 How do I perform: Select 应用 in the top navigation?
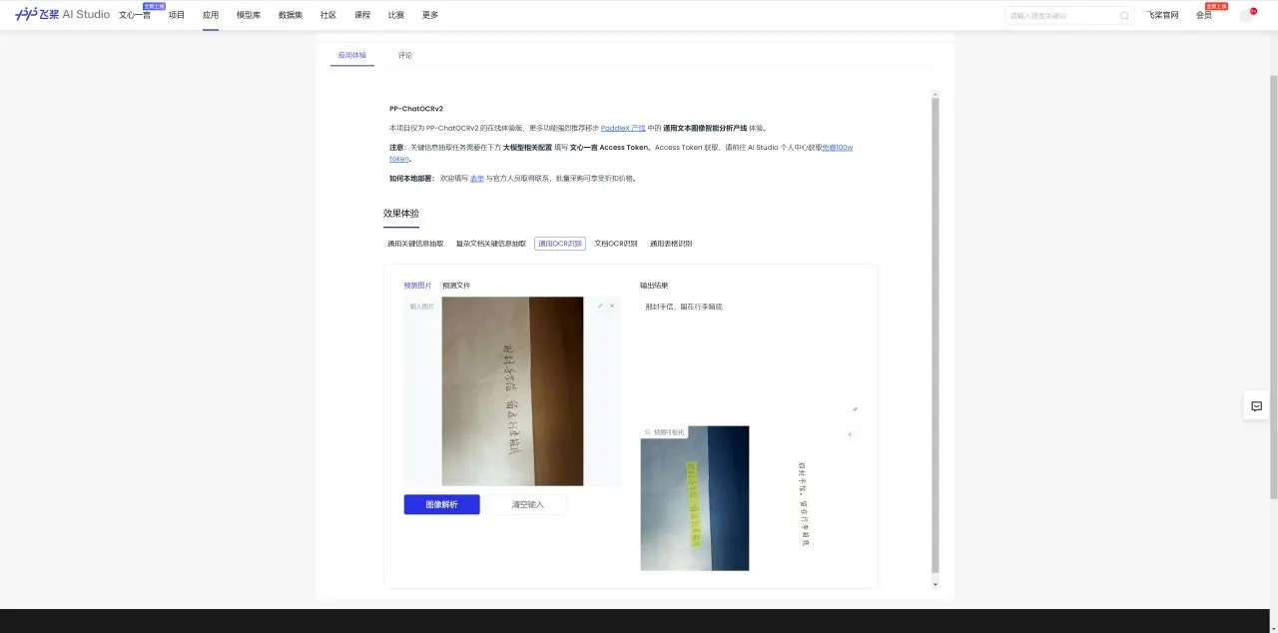coord(211,15)
